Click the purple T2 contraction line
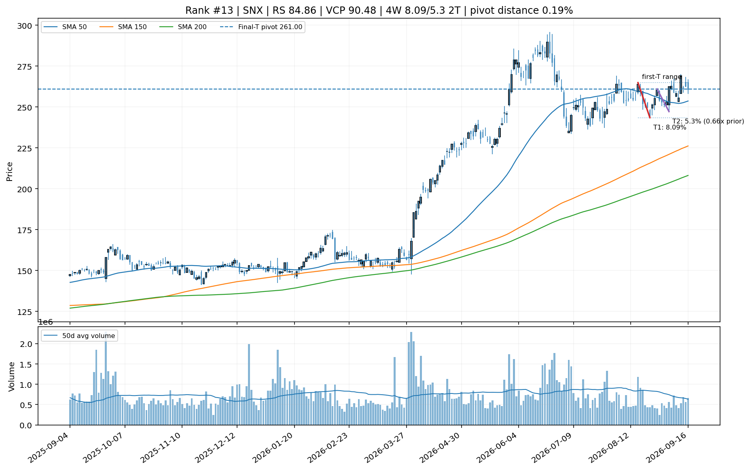Viewport: 750px width, 470px height. (663, 100)
